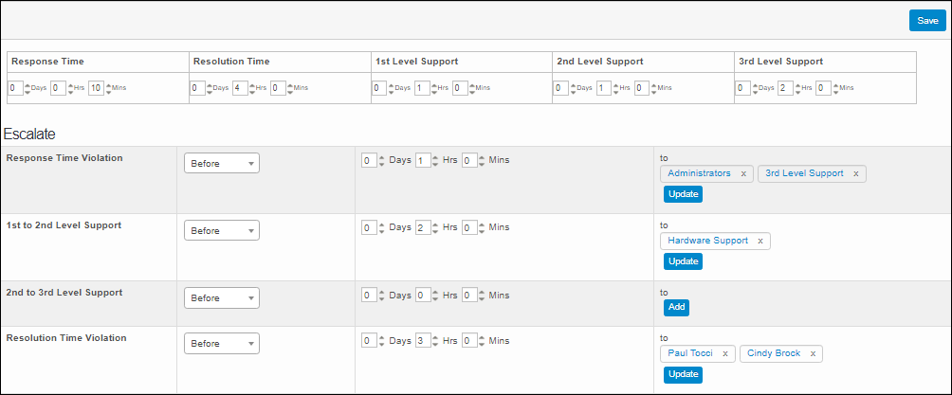
Task: Remove Paul Tocci from recipients
Action: [x=724, y=354]
